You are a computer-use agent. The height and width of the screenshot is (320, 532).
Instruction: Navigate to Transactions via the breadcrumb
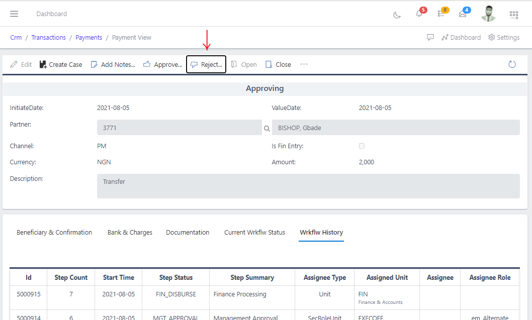point(48,37)
